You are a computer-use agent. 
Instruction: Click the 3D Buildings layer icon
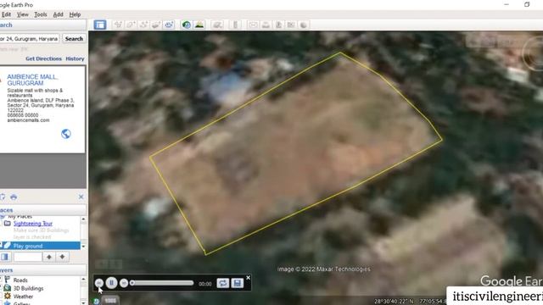8,288
